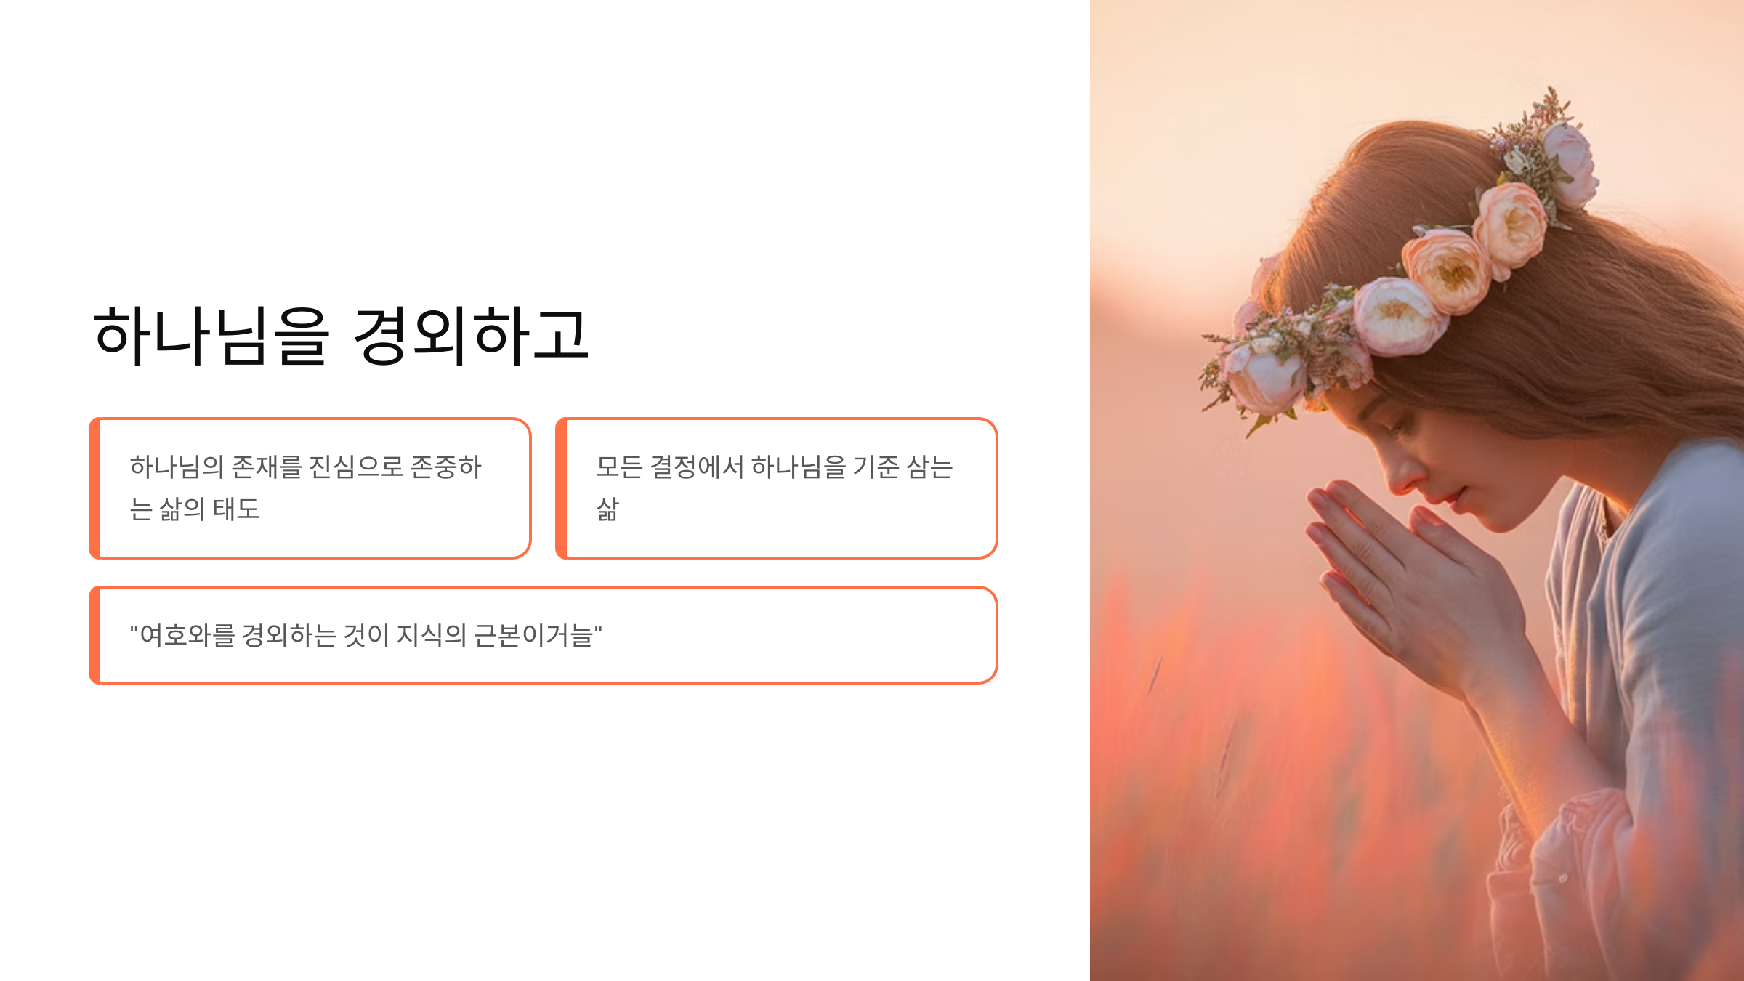This screenshot has height=981, width=1744.
Task: Click the text 모든 결정에서 in second card
Action: (x=670, y=467)
